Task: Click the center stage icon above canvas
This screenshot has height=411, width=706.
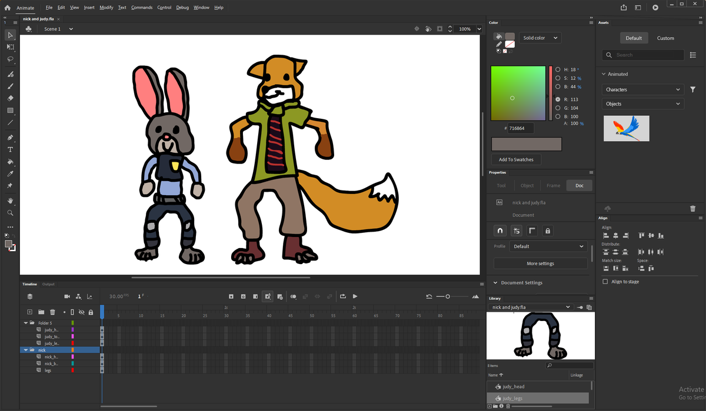Action: (x=417, y=29)
